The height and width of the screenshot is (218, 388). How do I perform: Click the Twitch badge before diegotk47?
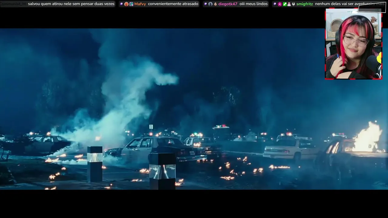[x=206, y=4]
